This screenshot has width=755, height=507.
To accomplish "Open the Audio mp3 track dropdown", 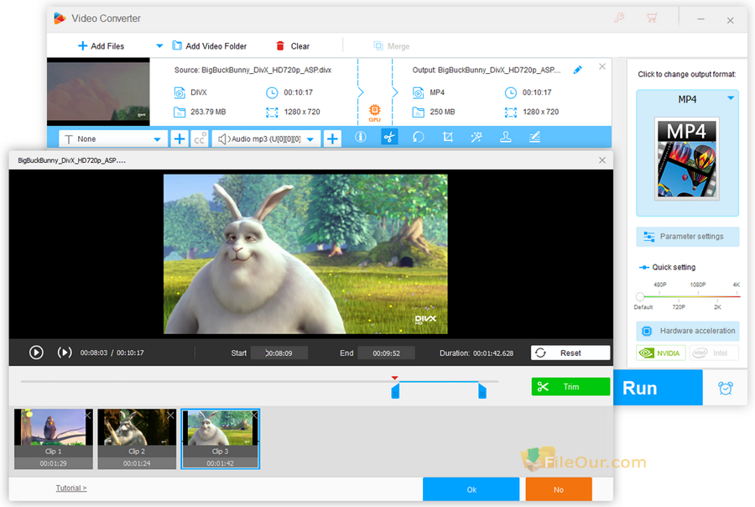I will pos(266,139).
